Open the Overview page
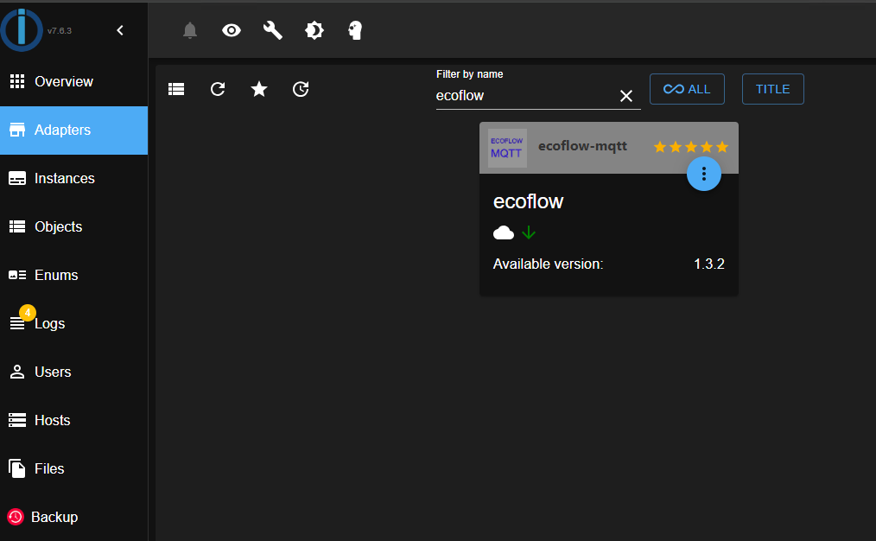 [73, 81]
